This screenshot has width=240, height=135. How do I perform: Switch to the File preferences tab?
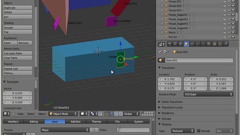click(117, 121)
